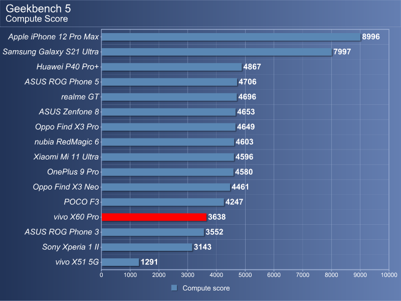Click the blue Compute score legend swatch
Viewport: 401px width, 301px height.
174,288
